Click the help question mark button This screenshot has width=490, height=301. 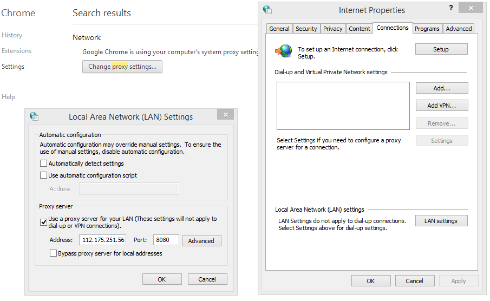coord(451,9)
